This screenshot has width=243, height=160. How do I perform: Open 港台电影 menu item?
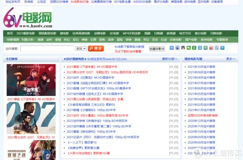(x=200, y=33)
